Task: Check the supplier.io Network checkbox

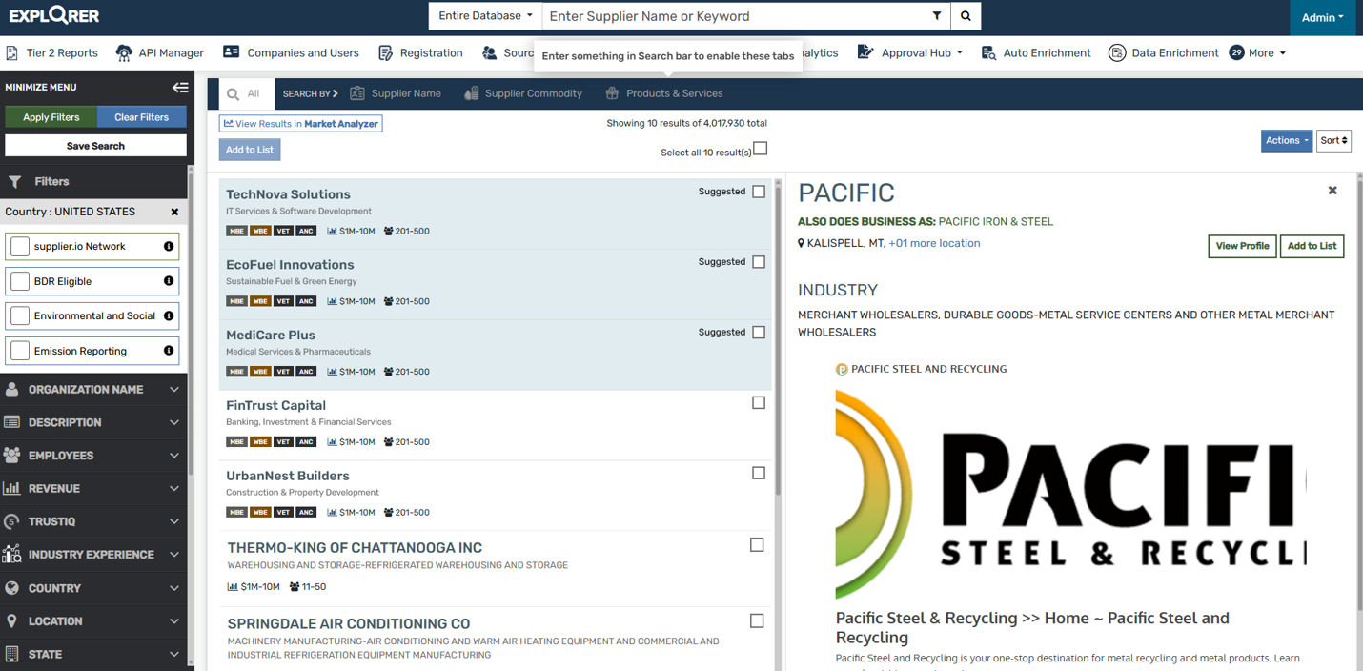Action: pos(20,247)
